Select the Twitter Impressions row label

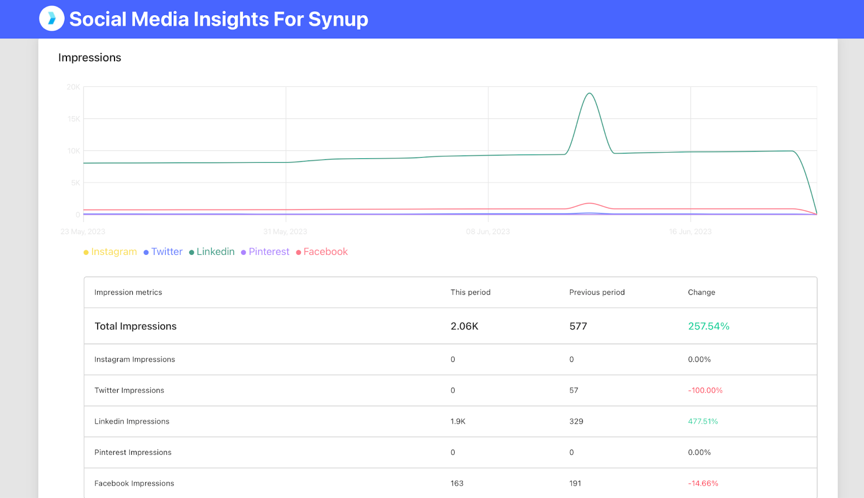[x=129, y=391]
